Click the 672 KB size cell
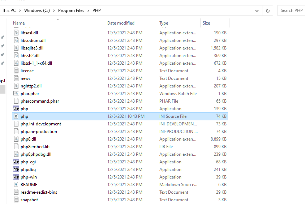 tap(220, 63)
